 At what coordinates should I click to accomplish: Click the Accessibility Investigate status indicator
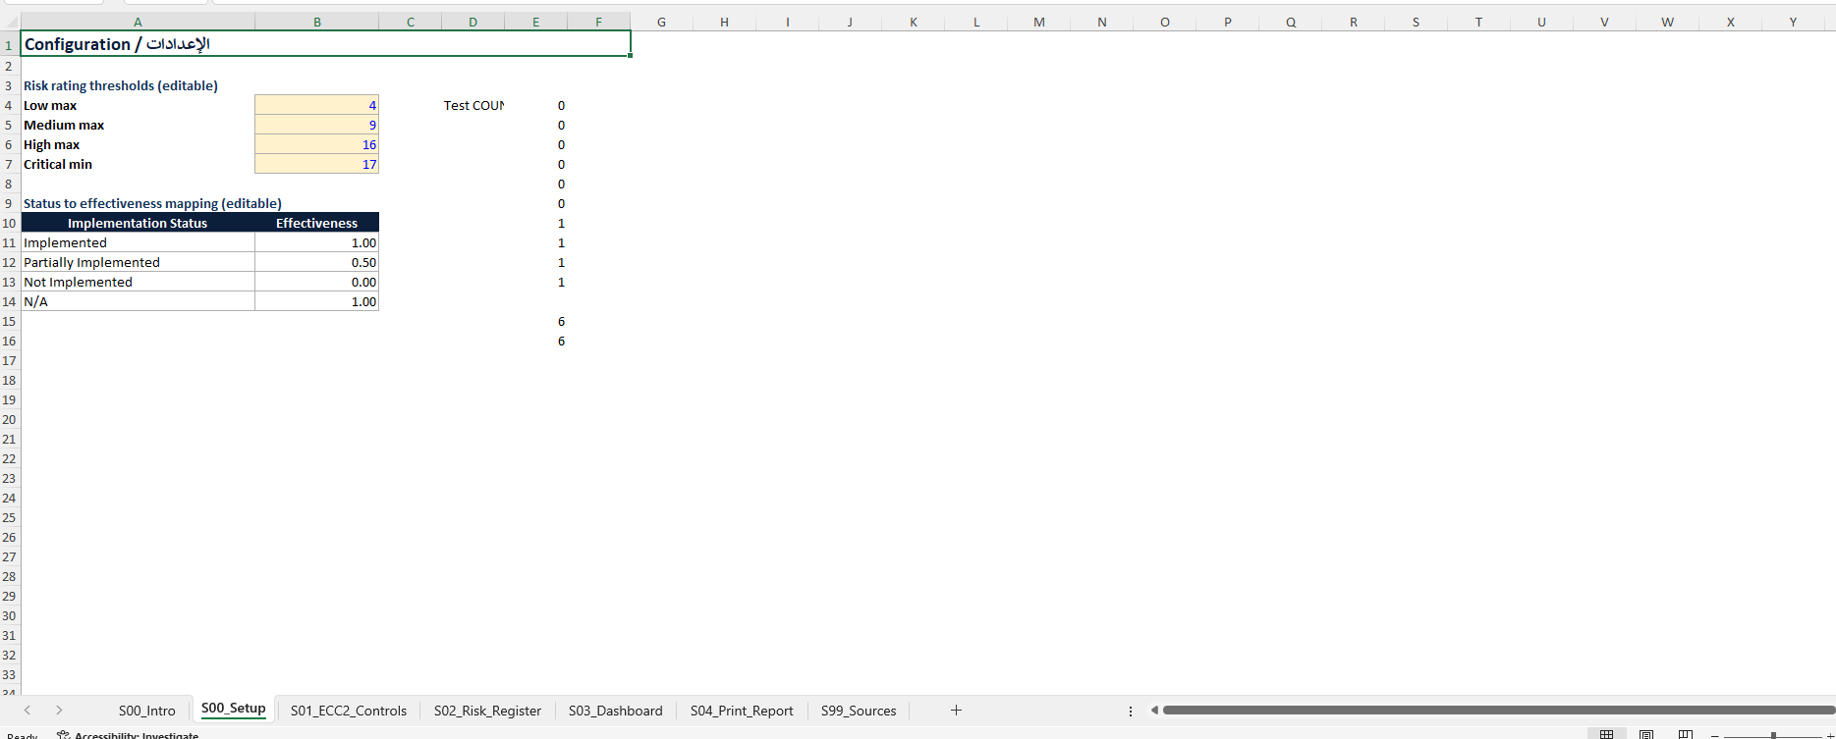click(128, 734)
